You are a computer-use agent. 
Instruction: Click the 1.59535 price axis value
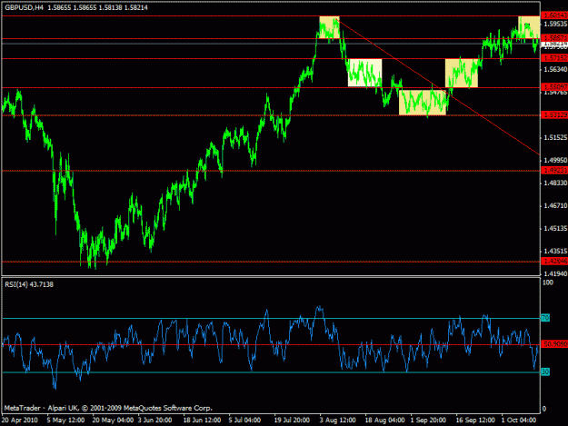[555, 24]
